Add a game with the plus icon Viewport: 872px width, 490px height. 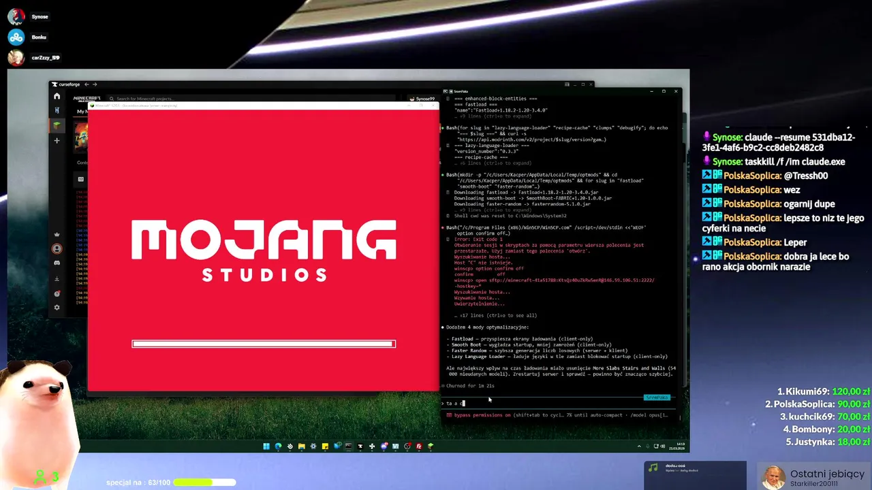(57, 140)
